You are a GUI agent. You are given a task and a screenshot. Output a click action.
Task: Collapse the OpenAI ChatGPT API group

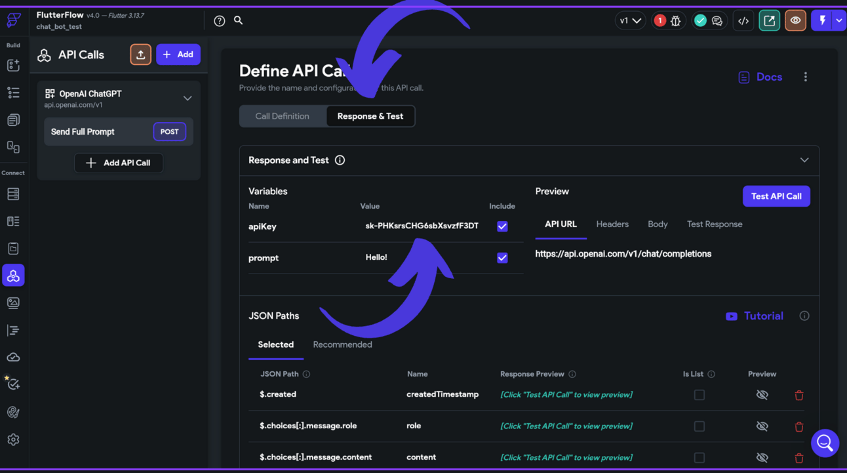tap(187, 98)
